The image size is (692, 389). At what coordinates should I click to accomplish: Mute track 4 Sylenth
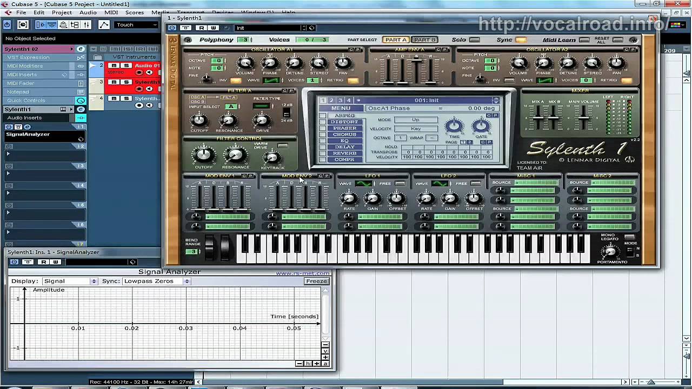114,98
